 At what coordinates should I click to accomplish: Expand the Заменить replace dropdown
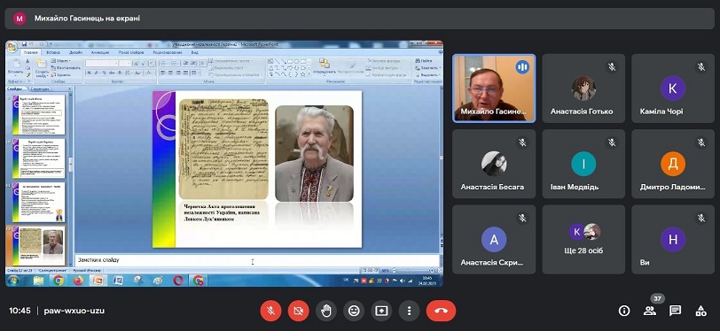click(427, 67)
